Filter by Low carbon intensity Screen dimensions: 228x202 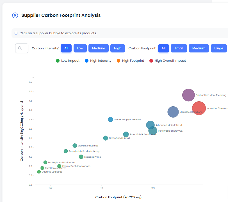(80, 48)
